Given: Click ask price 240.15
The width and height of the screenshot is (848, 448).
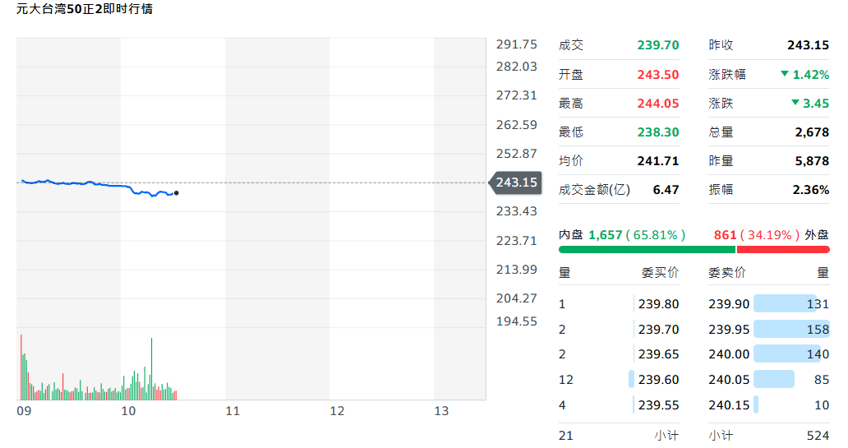Looking at the screenshot, I should tap(729, 404).
